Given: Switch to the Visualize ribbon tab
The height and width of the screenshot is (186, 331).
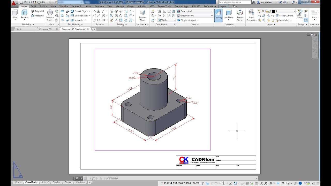Looking at the screenshot, I should (x=64, y=6).
